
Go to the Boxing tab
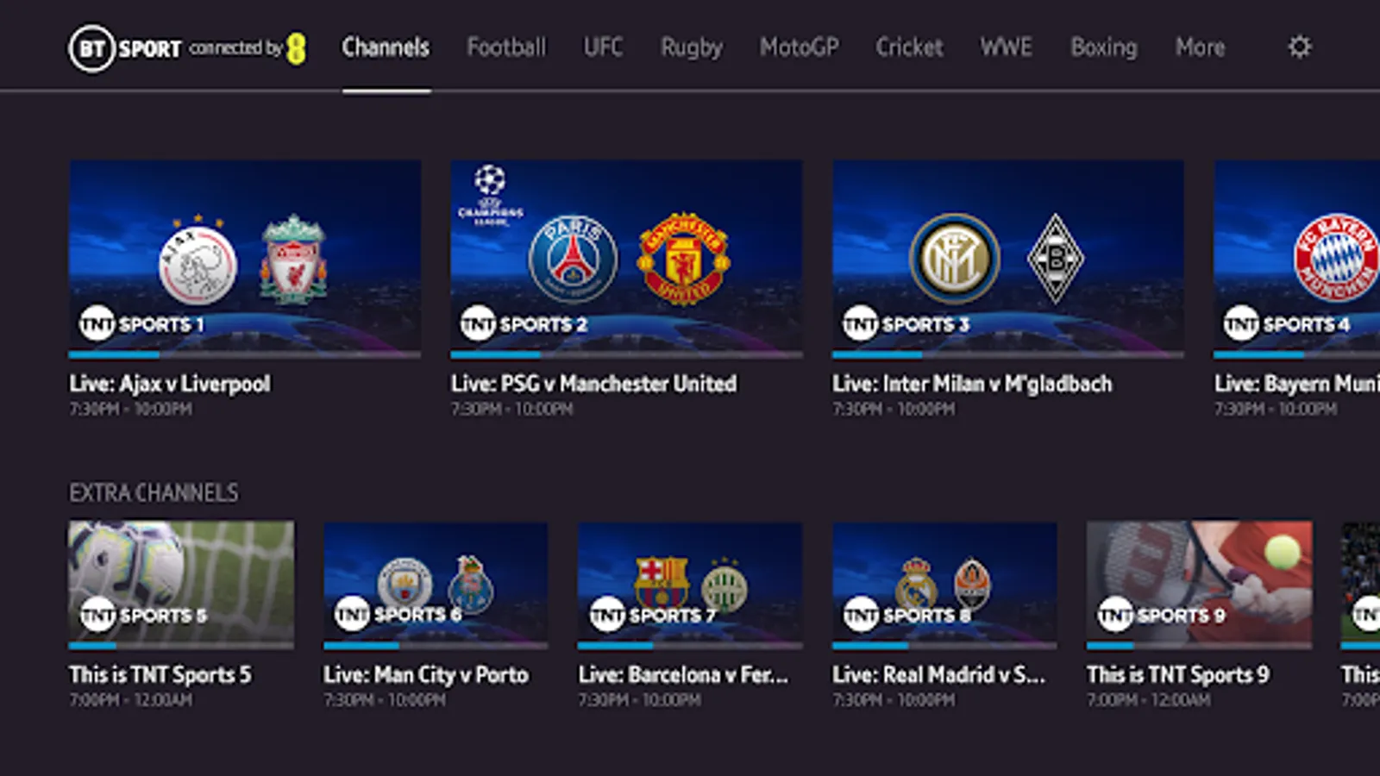point(1104,47)
